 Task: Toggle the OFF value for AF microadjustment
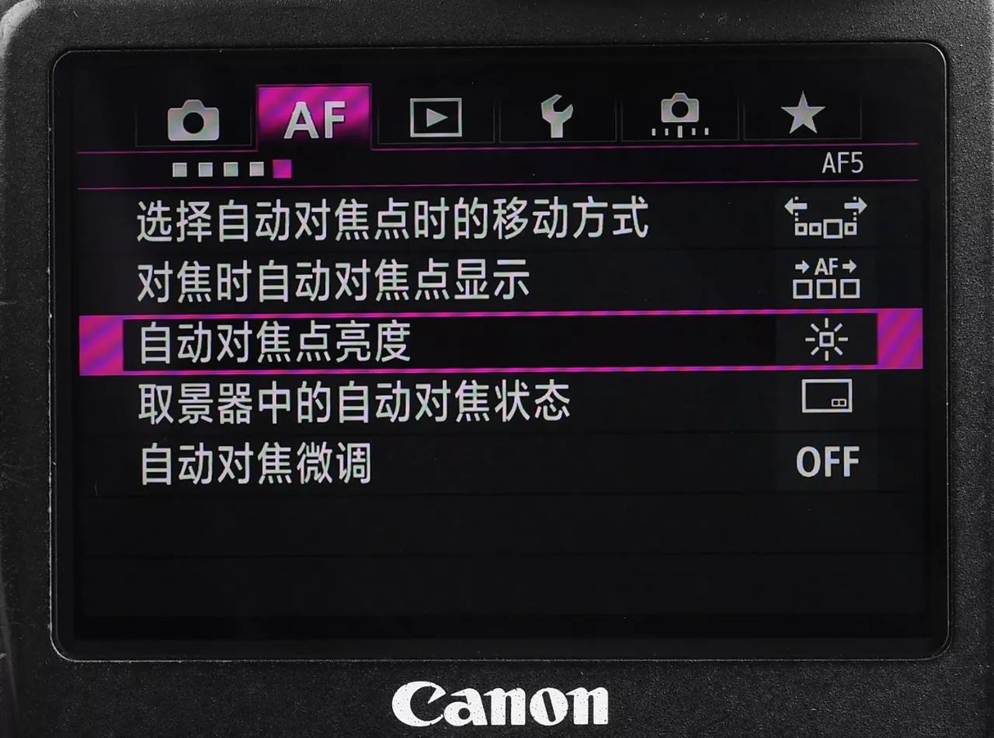click(x=827, y=462)
